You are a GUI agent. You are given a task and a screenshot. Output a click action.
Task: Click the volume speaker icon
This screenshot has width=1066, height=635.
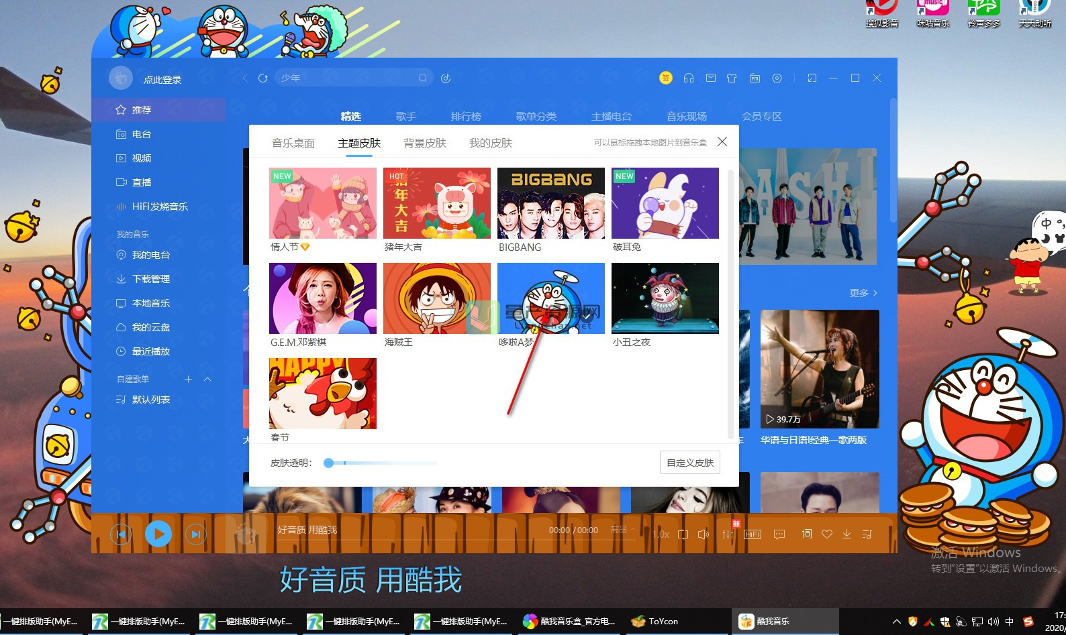point(704,534)
